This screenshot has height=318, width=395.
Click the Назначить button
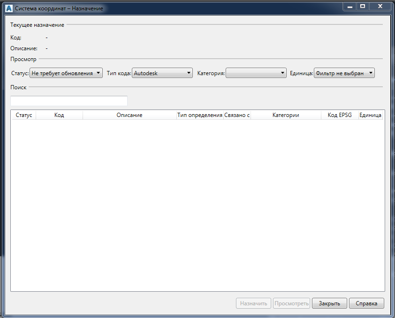(x=253, y=303)
